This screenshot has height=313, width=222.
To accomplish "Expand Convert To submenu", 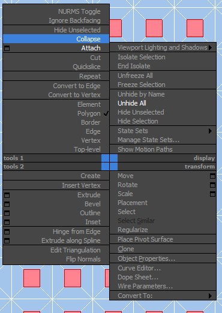I will (163, 296).
